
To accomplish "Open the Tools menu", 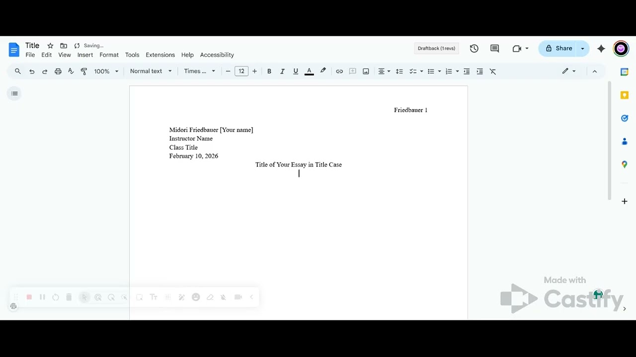I will [132, 55].
